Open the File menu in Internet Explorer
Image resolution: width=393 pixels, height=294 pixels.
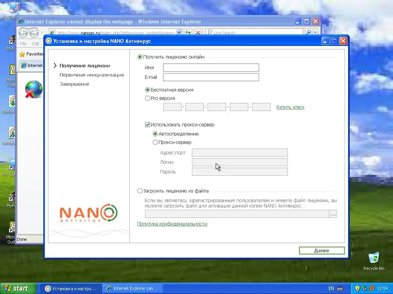pos(23,44)
